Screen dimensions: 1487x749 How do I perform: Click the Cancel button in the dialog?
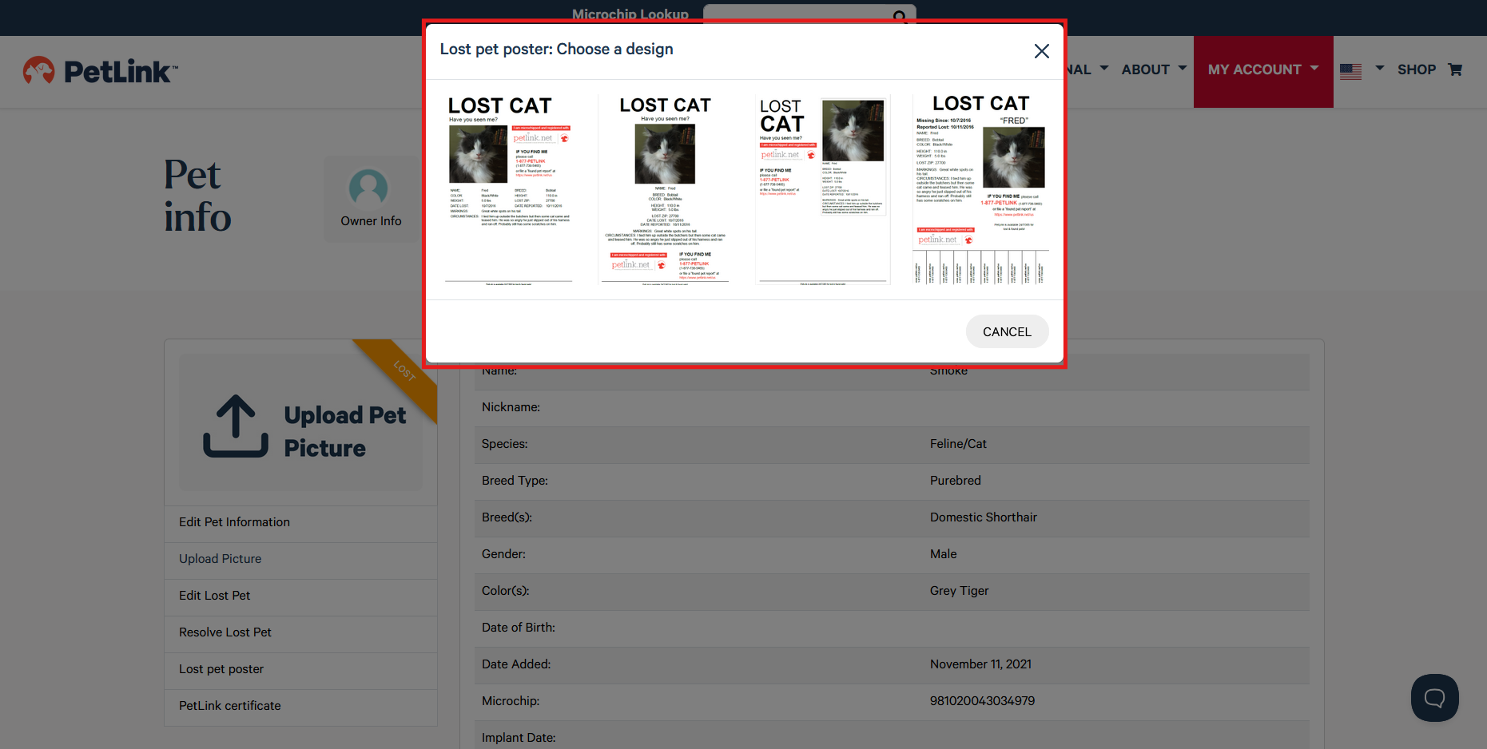(x=1007, y=331)
